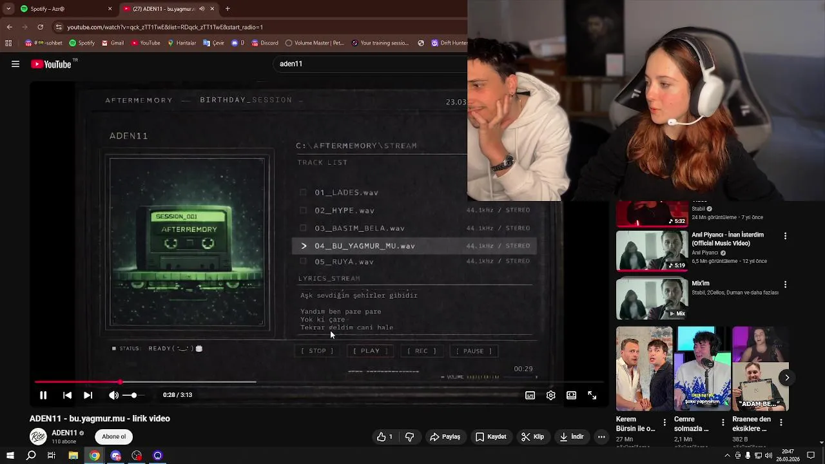
Task: Open options for Rraenee short
Action: click(781, 423)
